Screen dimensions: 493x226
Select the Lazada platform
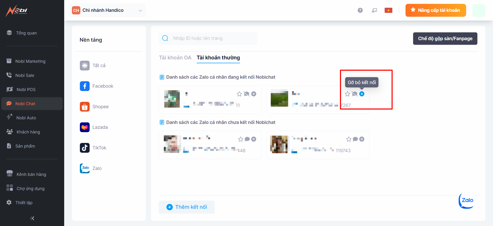pos(100,127)
